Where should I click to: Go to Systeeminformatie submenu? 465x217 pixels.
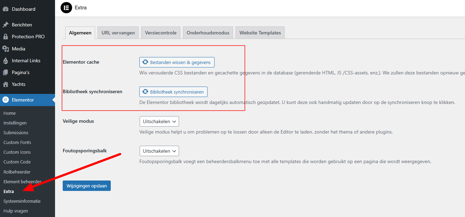tap(22, 201)
